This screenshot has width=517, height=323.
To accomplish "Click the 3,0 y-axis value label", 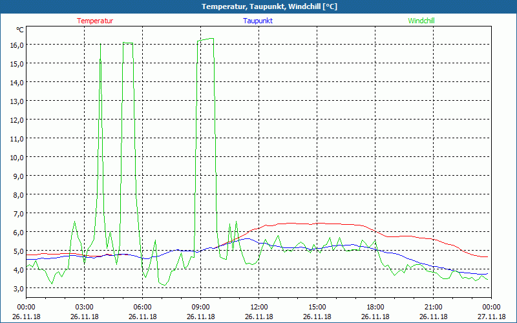I will tap(16, 288).
